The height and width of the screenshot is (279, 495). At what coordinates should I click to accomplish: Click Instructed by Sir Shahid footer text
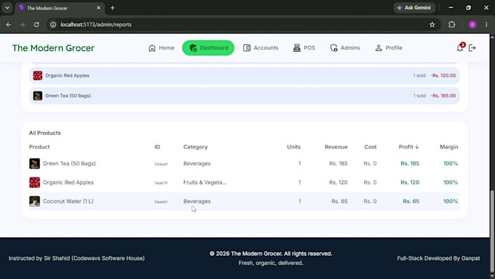tap(76, 258)
